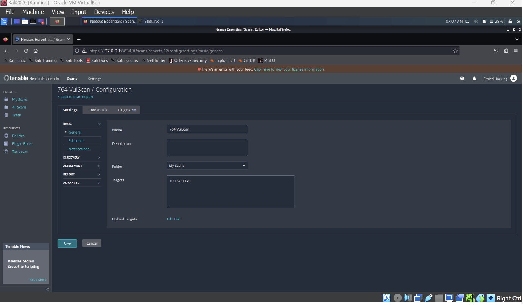Click the Targets text area
This screenshot has width=523, height=305.
tap(230, 192)
